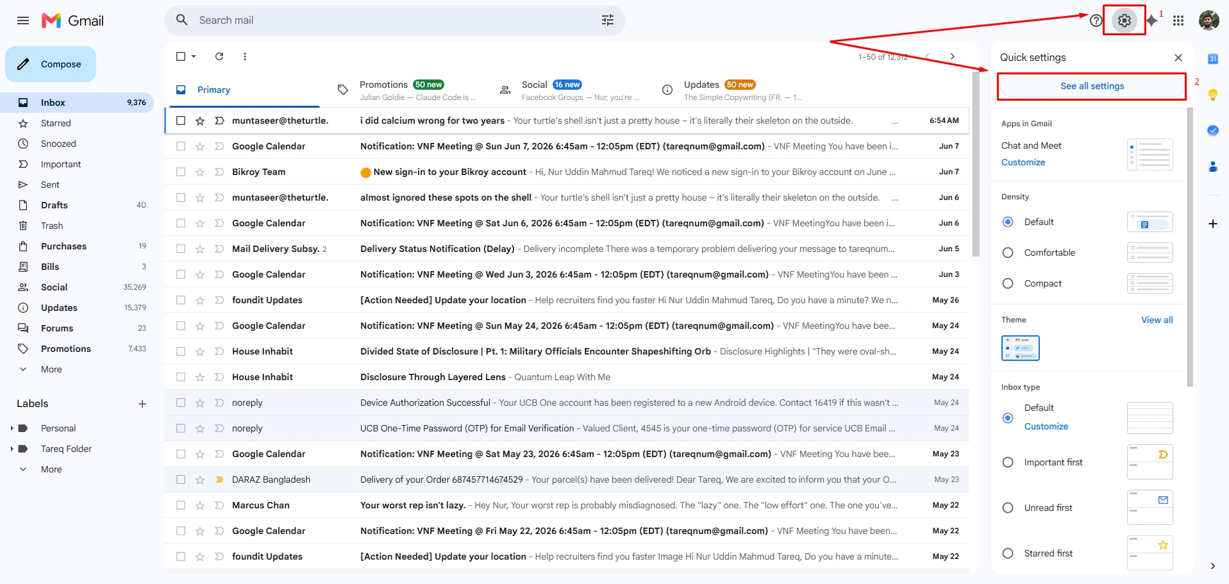Open the Google account avatar
This screenshot has height=584, width=1229.
[x=1209, y=21]
